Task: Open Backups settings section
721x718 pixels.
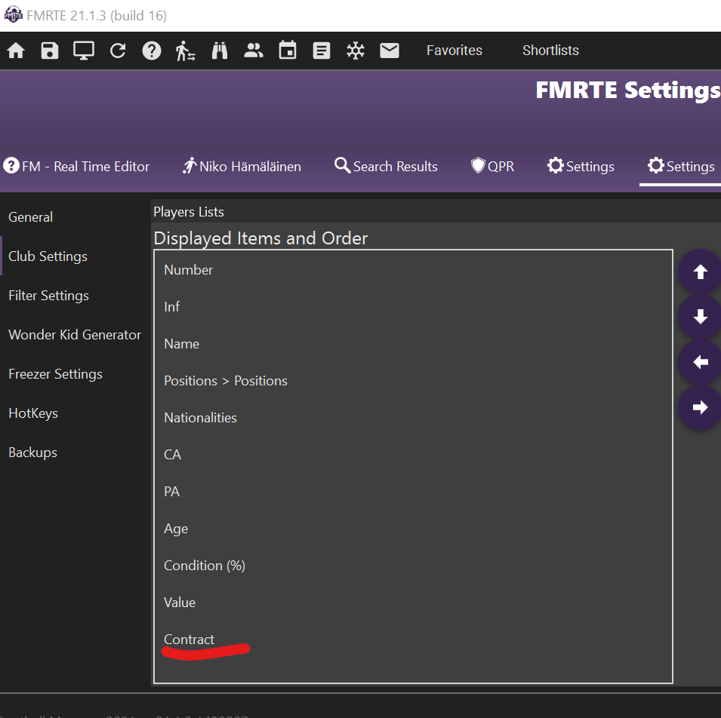Action: (x=75, y=453)
